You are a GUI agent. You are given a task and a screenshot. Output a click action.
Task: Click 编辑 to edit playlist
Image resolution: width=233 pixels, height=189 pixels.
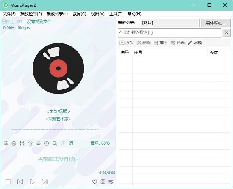tap(194, 43)
